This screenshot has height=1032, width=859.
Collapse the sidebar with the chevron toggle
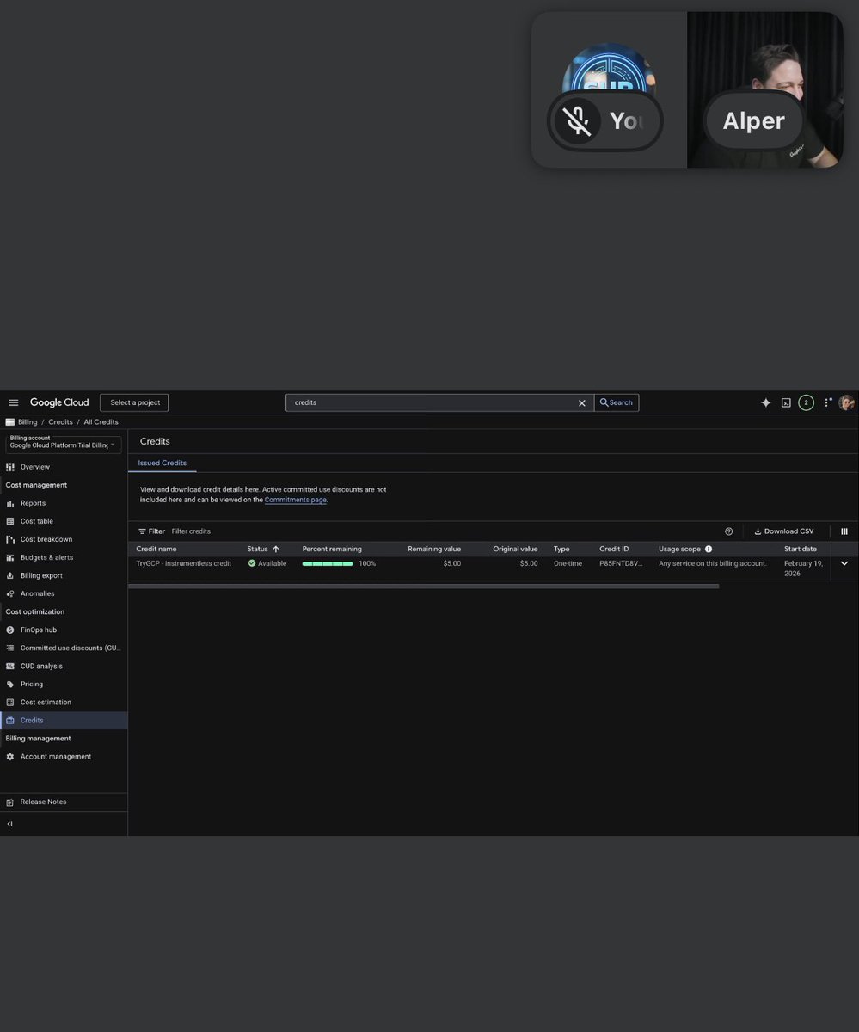(10, 824)
